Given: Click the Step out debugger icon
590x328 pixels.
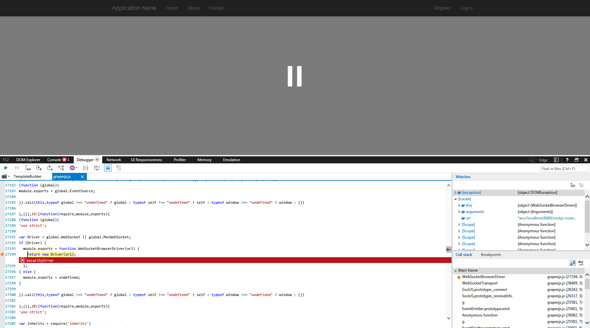Looking at the screenshot, I should tap(50, 168).
